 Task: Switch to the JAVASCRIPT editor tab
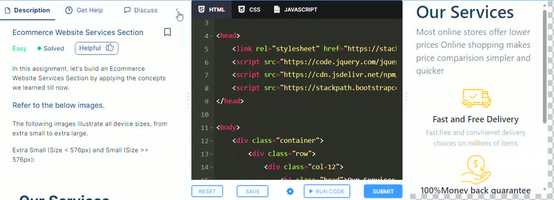[x=296, y=9]
